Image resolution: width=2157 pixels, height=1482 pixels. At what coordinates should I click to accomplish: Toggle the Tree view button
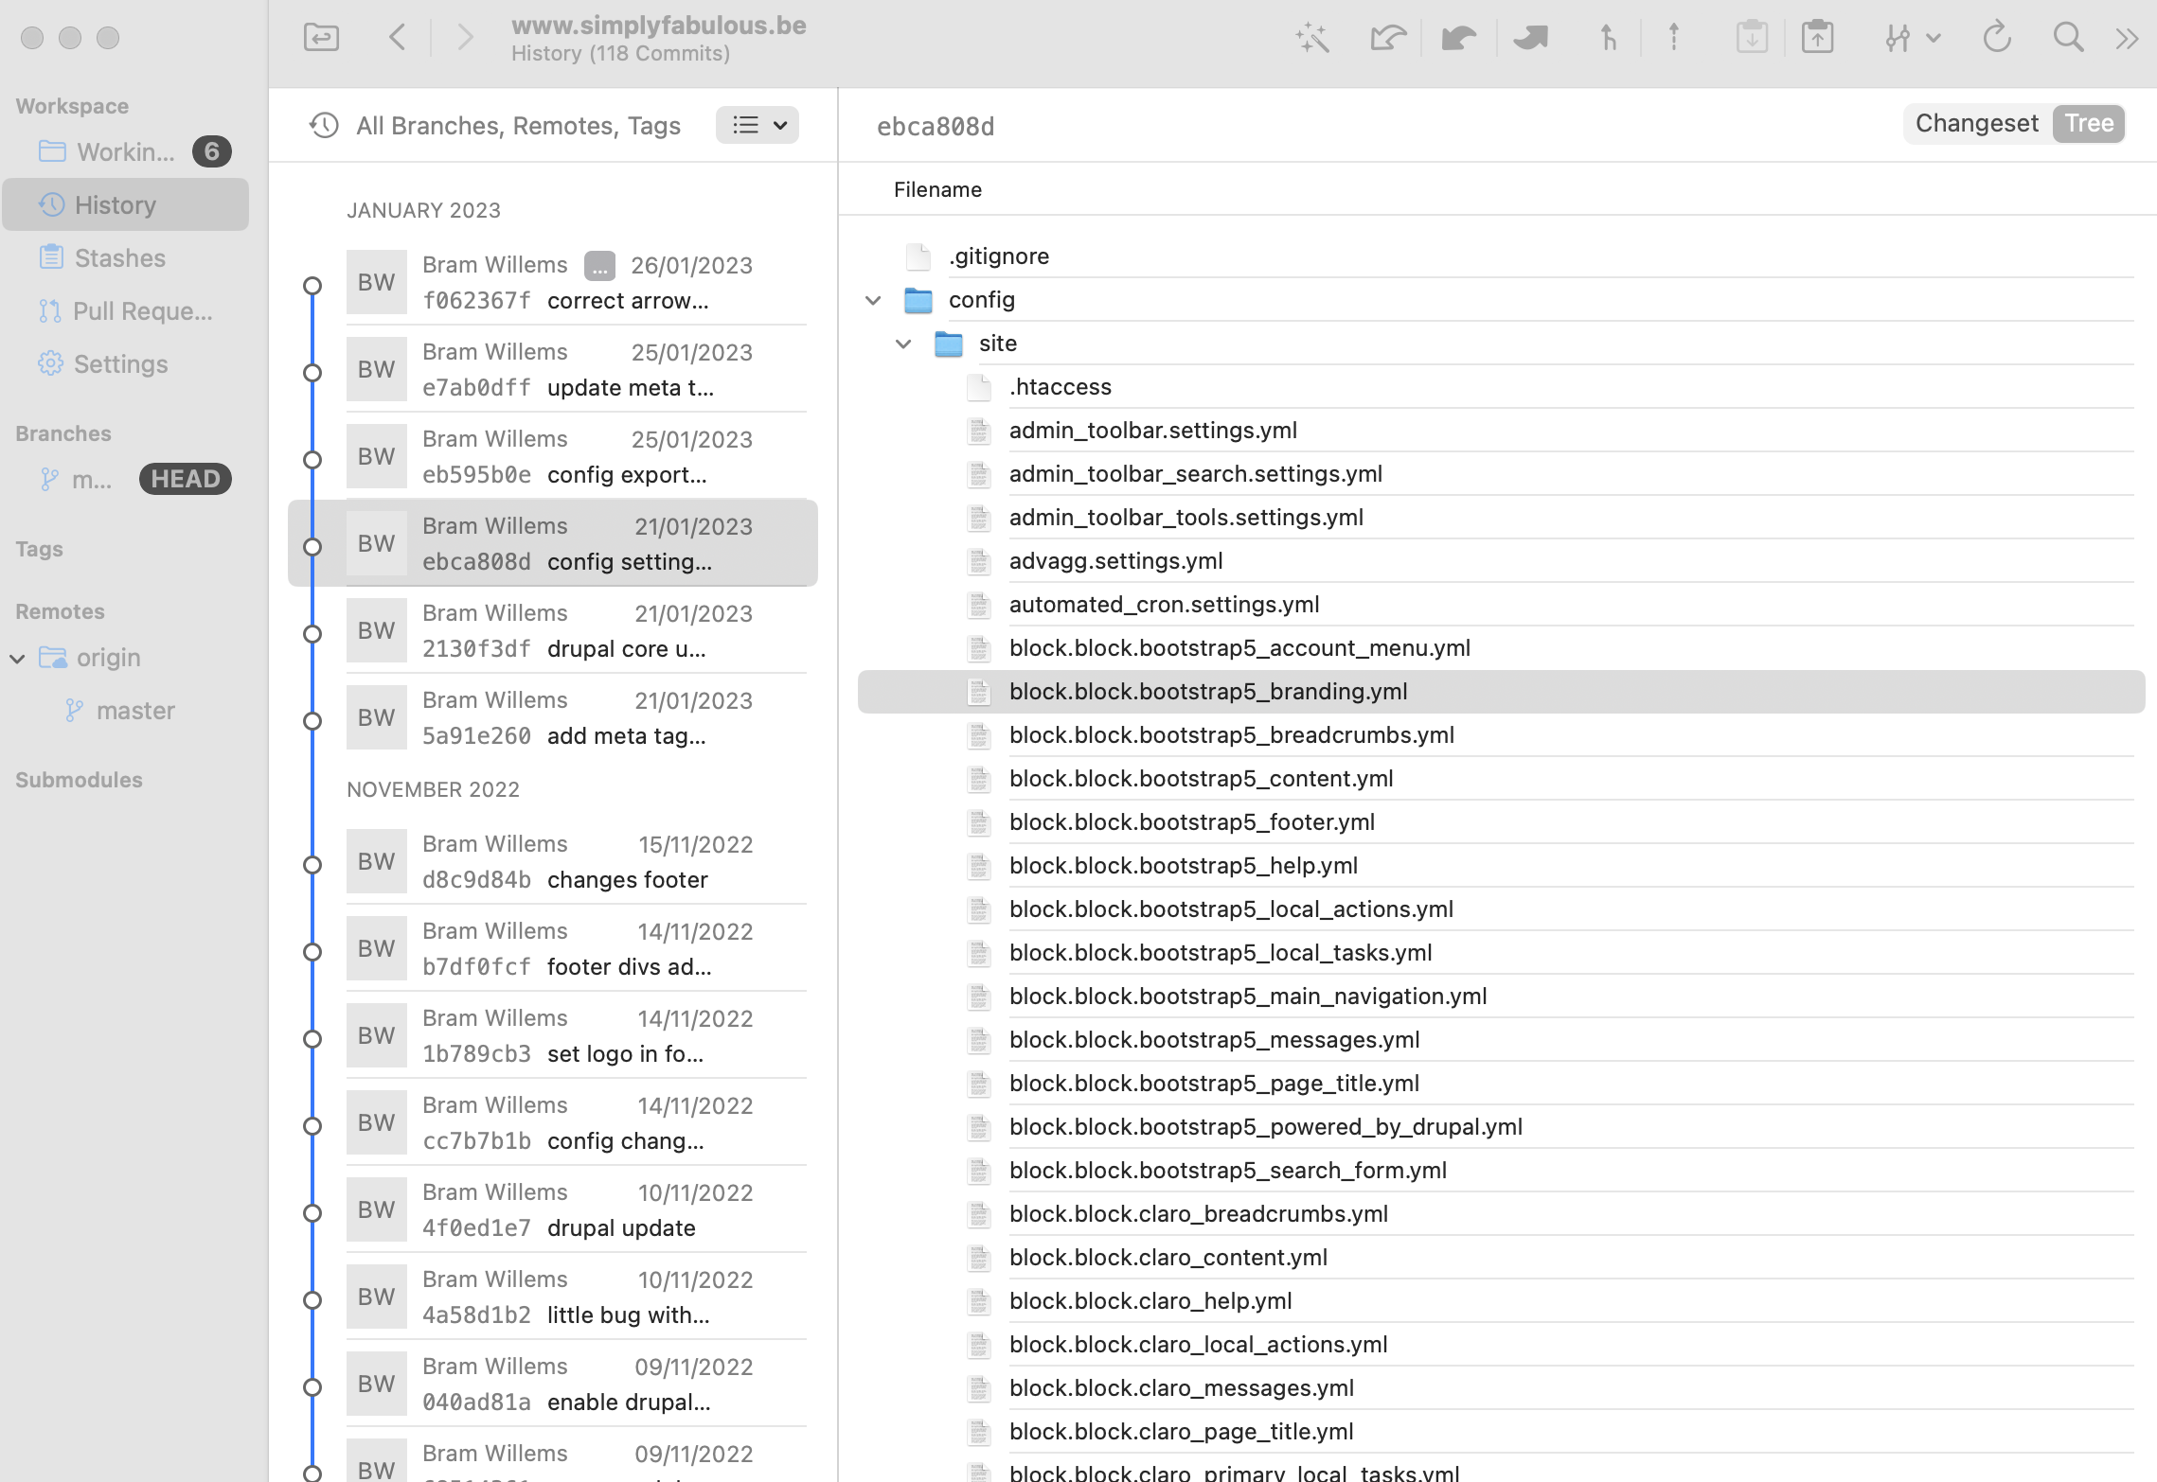(x=2088, y=123)
